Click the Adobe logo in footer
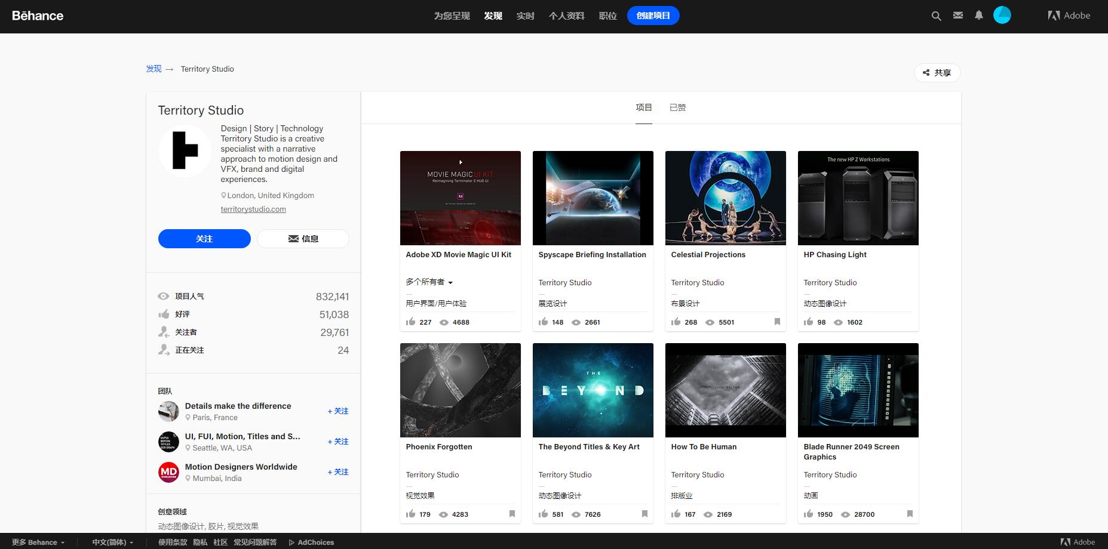Image resolution: width=1108 pixels, height=549 pixels. click(x=1078, y=542)
